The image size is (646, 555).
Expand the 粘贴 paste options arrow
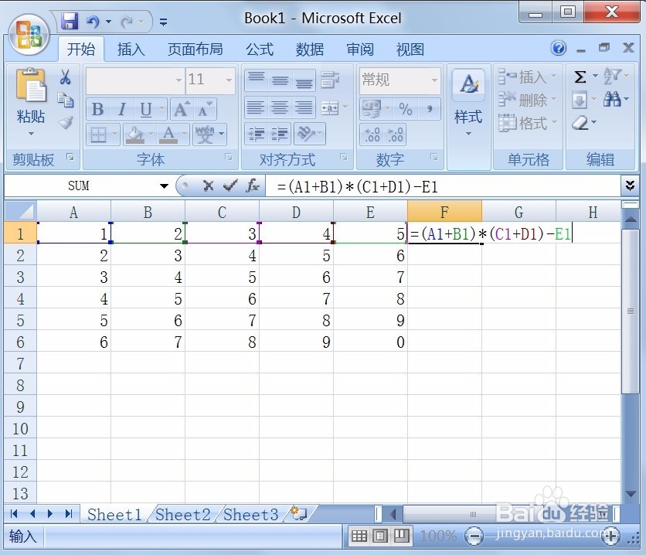tap(32, 134)
